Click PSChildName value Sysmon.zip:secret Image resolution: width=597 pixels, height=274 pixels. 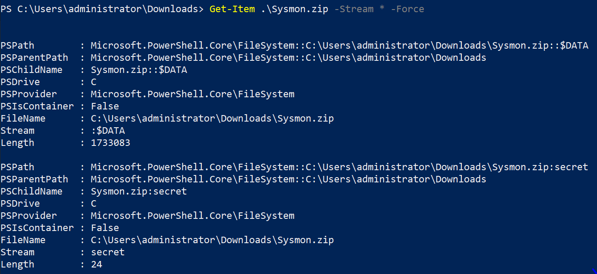(139, 191)
